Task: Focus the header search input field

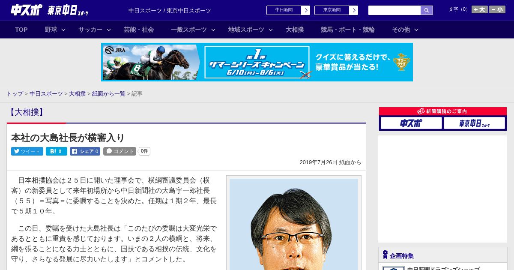Action: [x=394, y=10]
